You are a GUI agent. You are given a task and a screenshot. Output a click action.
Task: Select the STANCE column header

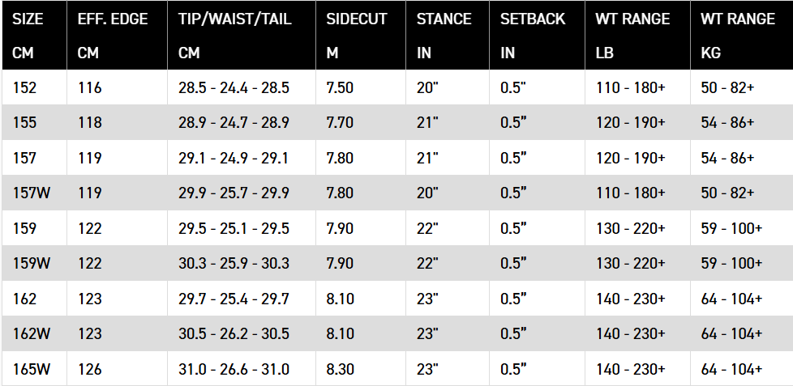pos(444,19)
